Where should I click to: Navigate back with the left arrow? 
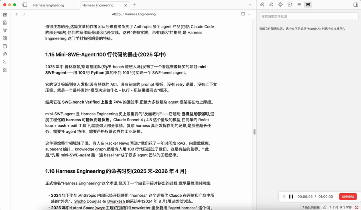click(x=17, y=14)
